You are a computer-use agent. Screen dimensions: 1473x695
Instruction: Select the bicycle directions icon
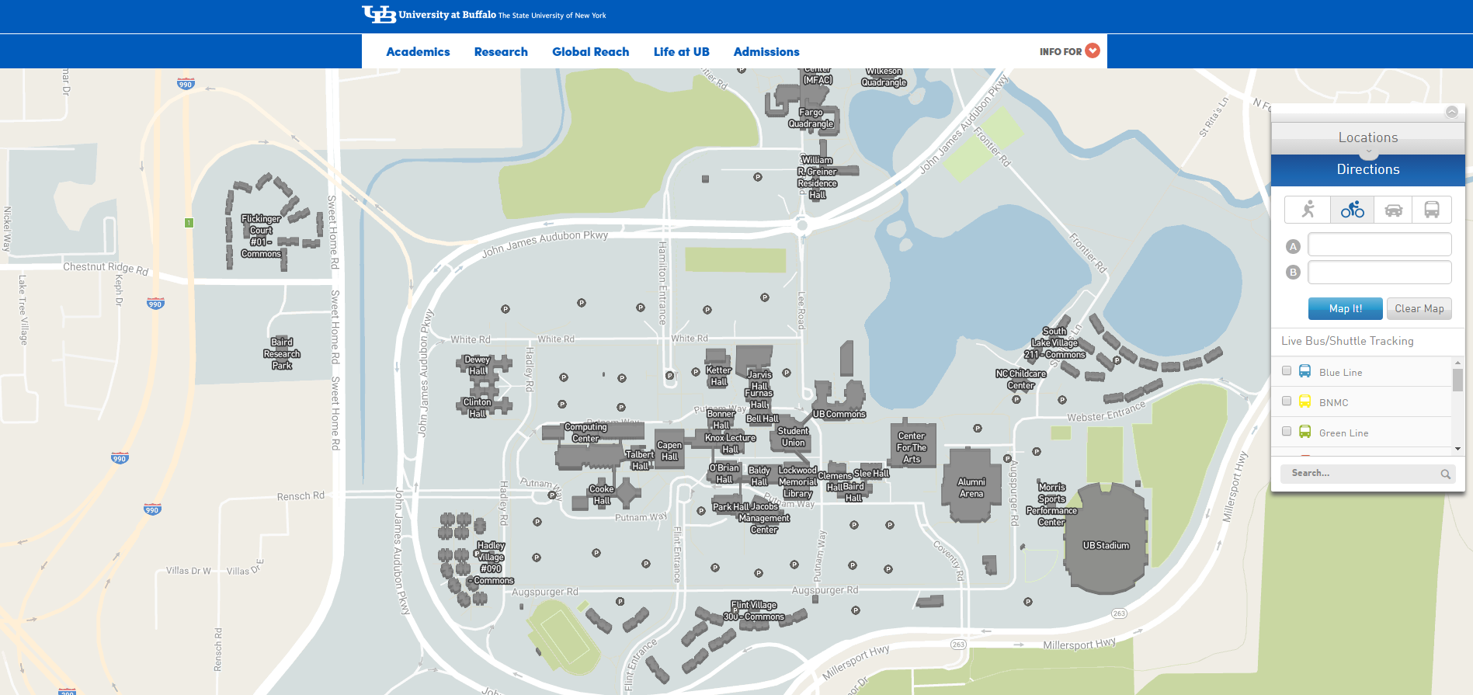pos(1352,210)
